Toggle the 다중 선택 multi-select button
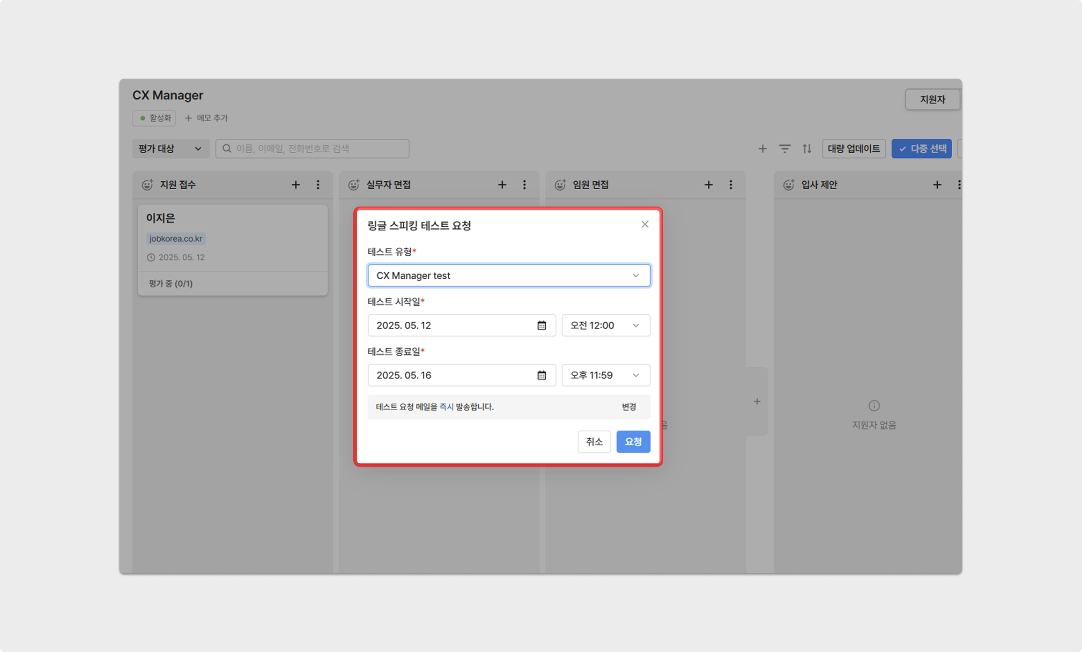Image resolution: width=1082 pixels, height=652 pixels. pyautogui.click(x=921, y=148)
